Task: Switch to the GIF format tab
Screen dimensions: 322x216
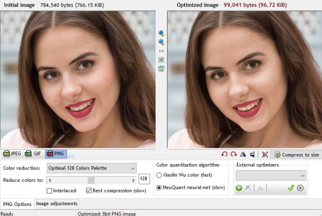Action: coord(33,154)
